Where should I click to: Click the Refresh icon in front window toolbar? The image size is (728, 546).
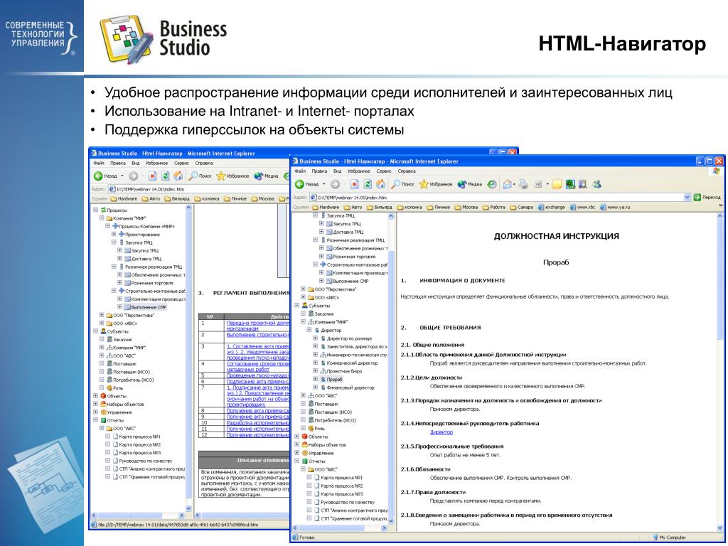pyautogui.click(x=368, y=184)
